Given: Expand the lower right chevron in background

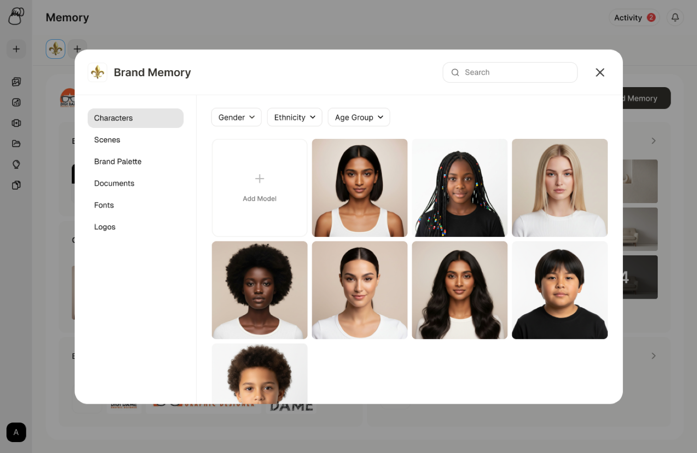Looking at the screenshot, I should coord(653,356).
